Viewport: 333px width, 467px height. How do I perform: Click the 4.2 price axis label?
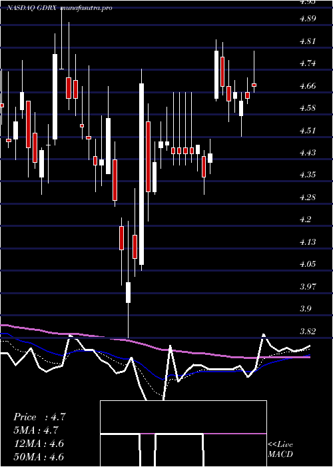point(306,219)
